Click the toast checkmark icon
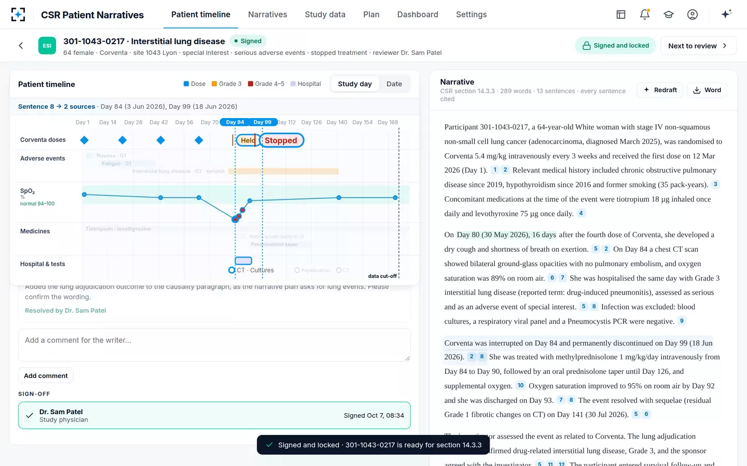This screenshot has height=466, width=747. (x=269, y=445)
